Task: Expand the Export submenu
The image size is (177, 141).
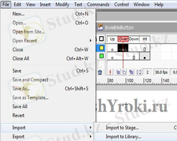Action: coord(47,136)
